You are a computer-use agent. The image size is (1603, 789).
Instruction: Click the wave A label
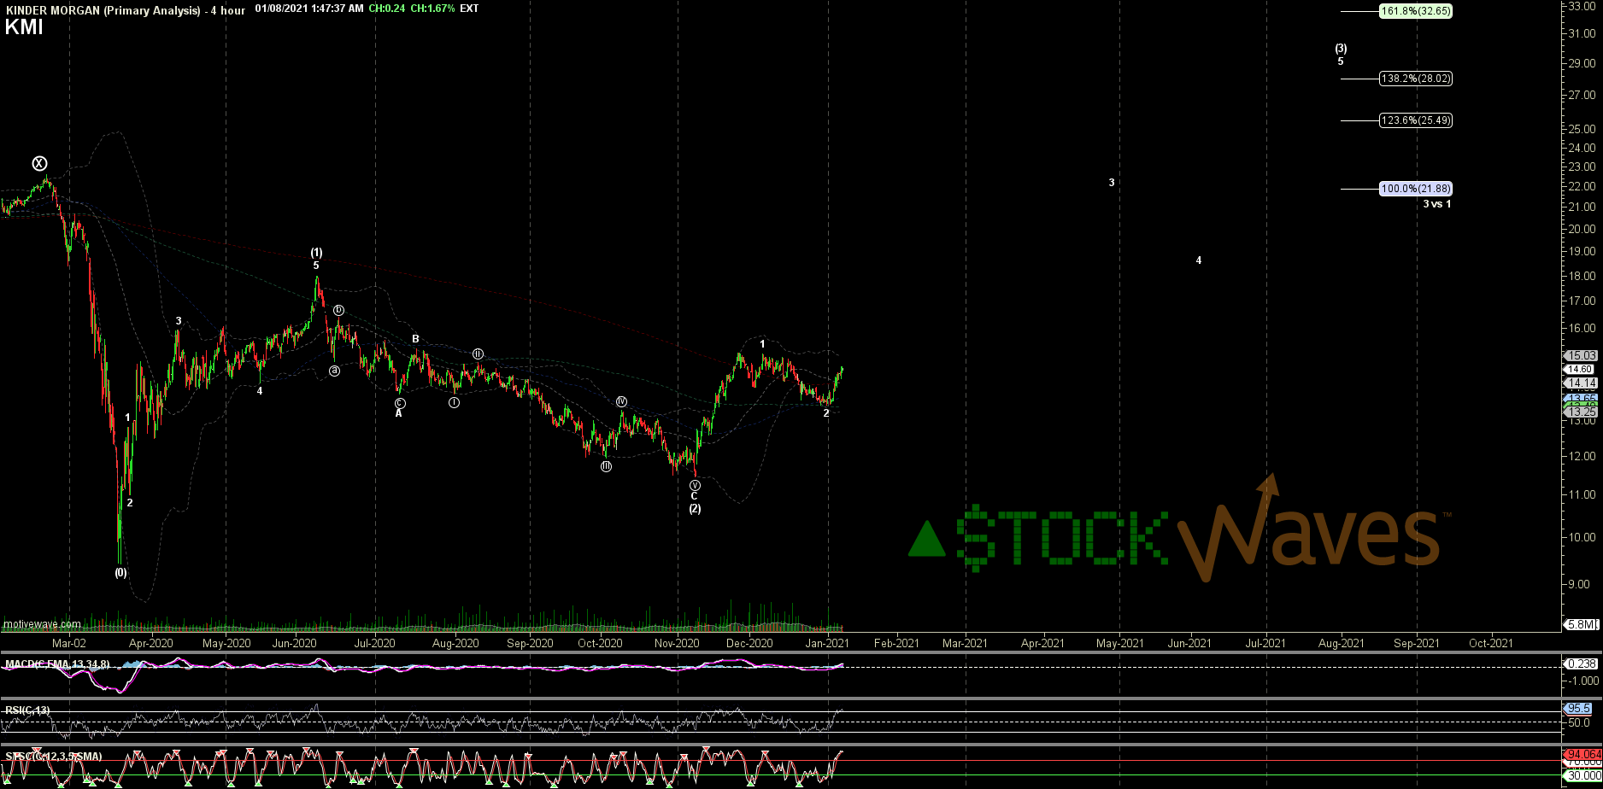pos(398,413)
